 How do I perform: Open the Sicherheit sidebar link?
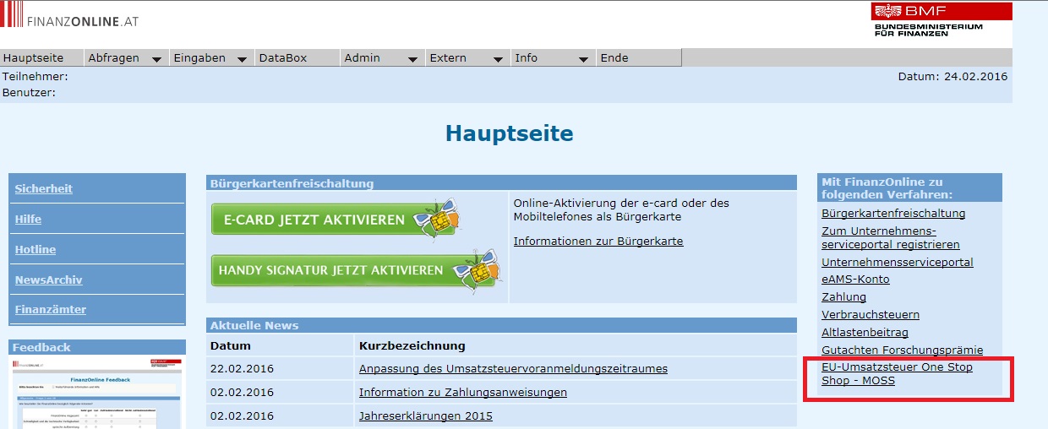[x=43, y=188]
